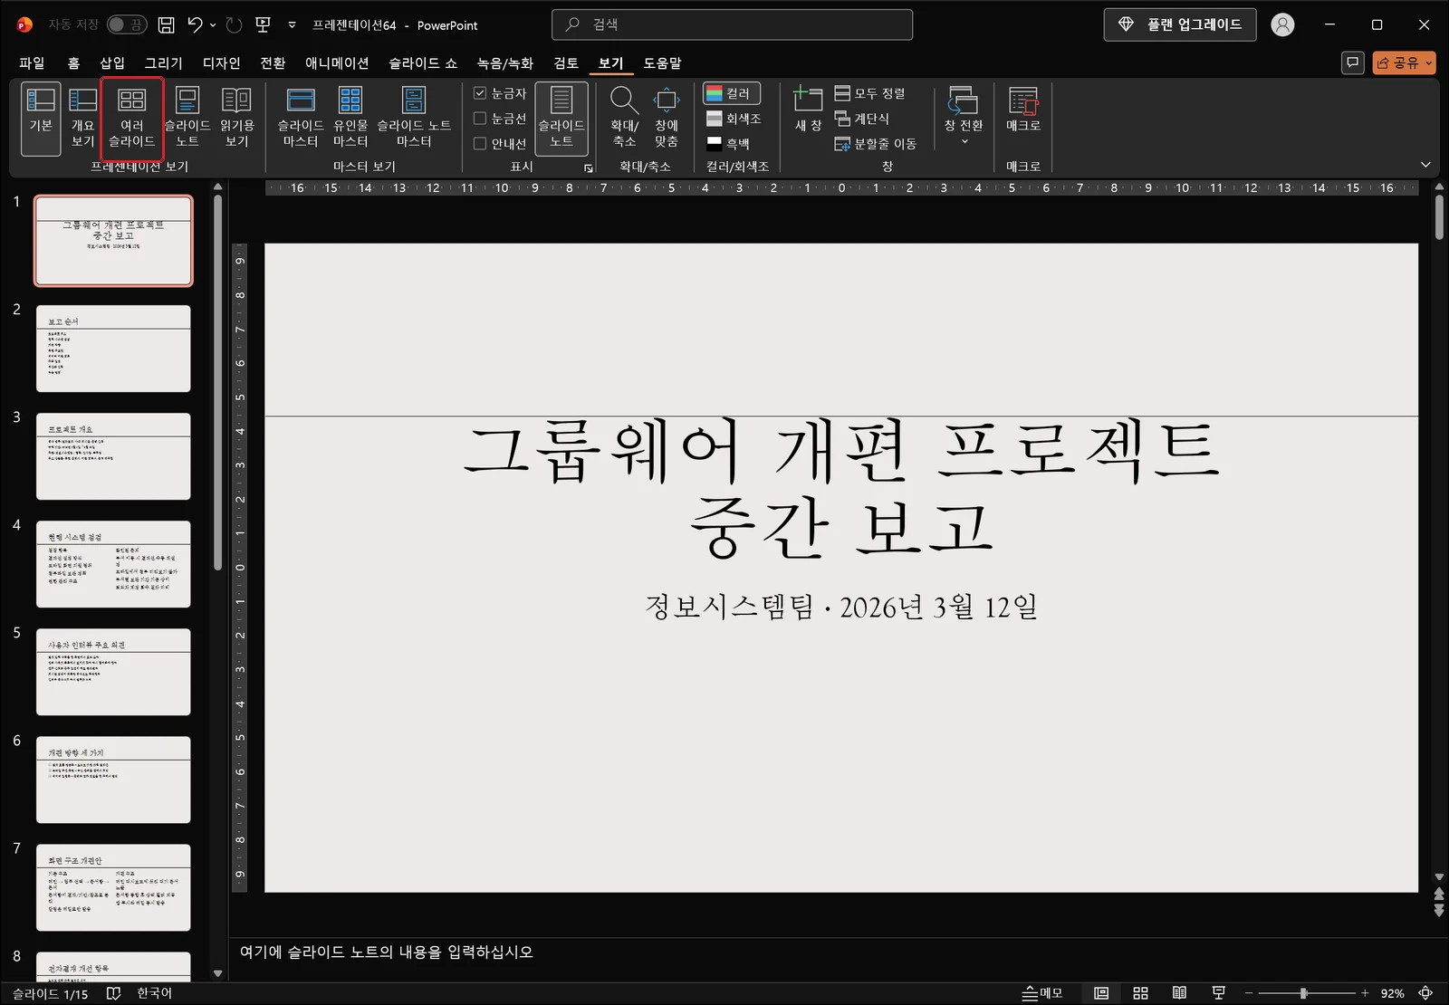Image resolution: width=1449 pixels, height=1005 pixels.
Task: Toggle 슬라이드 노트 pane button in 표시 group
Action: pyautogui.click(x=561, y=118)
